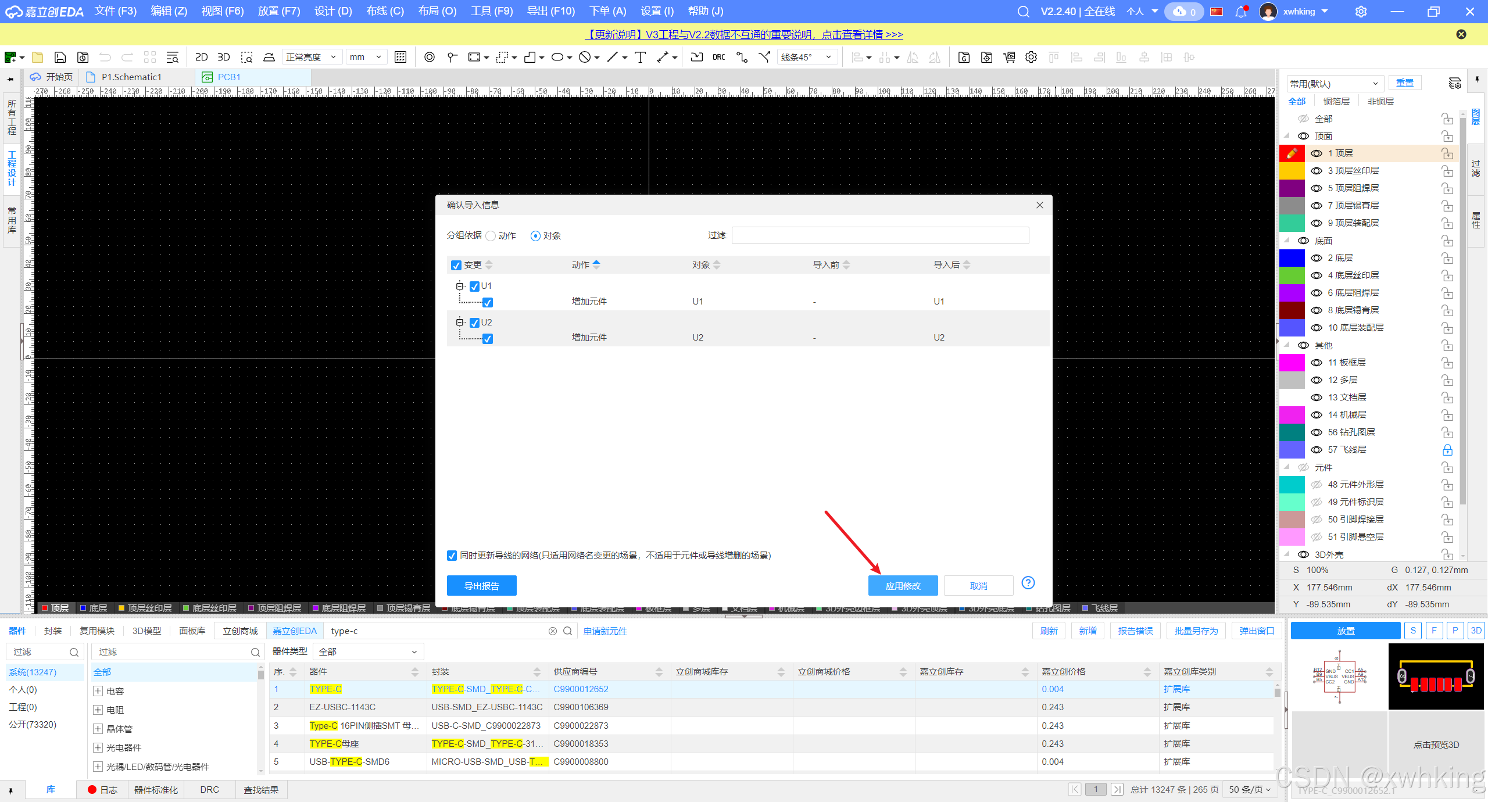This screenshot has width=1488, height=802.
Task: Toggle visibility of 3 顶层丝印层 layer
Action: [1317, 171]
